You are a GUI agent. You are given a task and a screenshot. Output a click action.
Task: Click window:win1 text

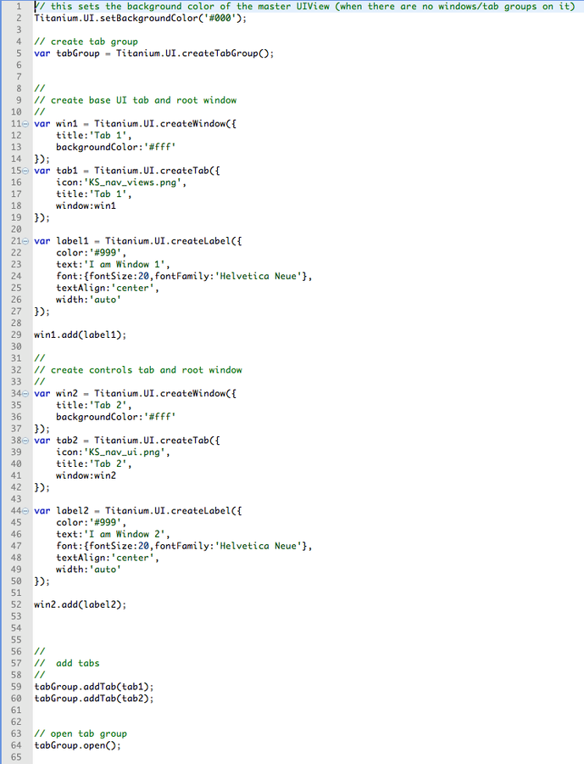[x=86, y=205]
